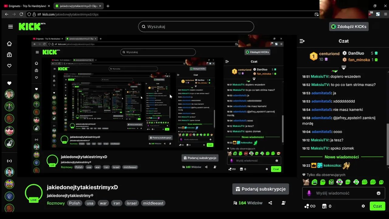This screenshot has height=219, width=389.
Task: Open fan_minoka in chat leaderboard
Action: 359,60
